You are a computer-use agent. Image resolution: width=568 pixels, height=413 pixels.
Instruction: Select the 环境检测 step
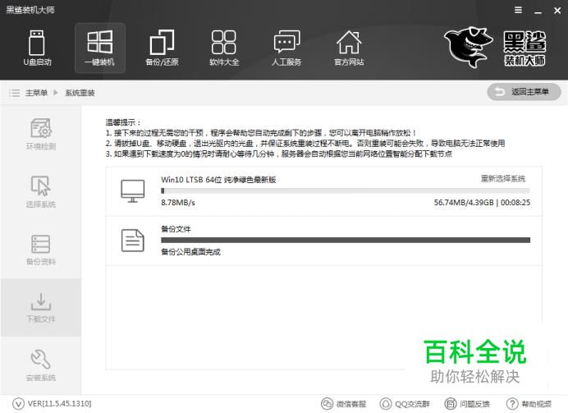pos(41,134)
